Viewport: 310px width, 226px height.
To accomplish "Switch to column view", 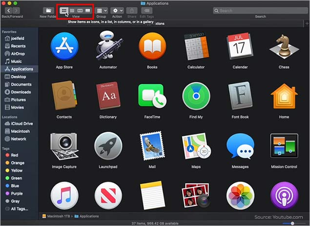I will click(80, 10).
